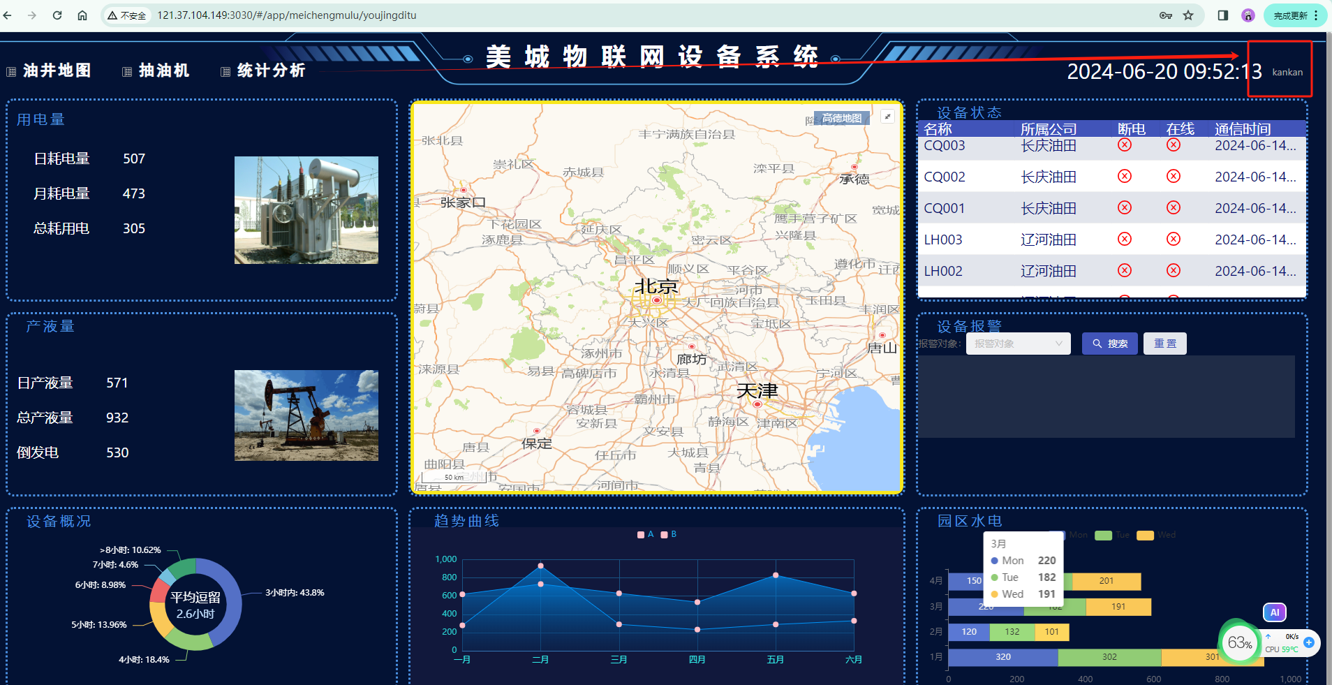Click the 日耗电量 value 507

click(134, 159)
